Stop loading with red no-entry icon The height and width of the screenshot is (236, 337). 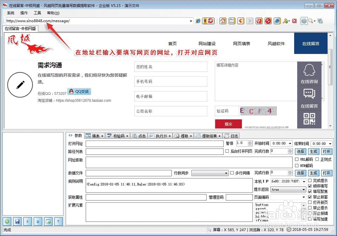[268, 21]
